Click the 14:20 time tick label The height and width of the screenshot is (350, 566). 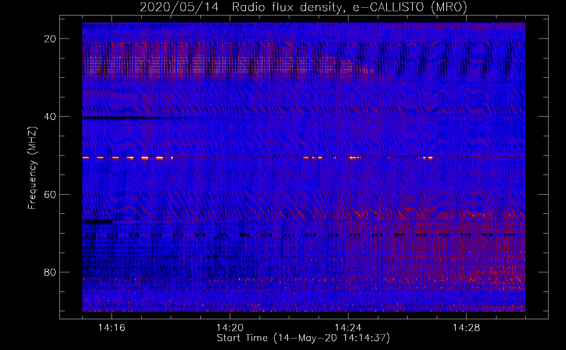click(x=230, y=328)
